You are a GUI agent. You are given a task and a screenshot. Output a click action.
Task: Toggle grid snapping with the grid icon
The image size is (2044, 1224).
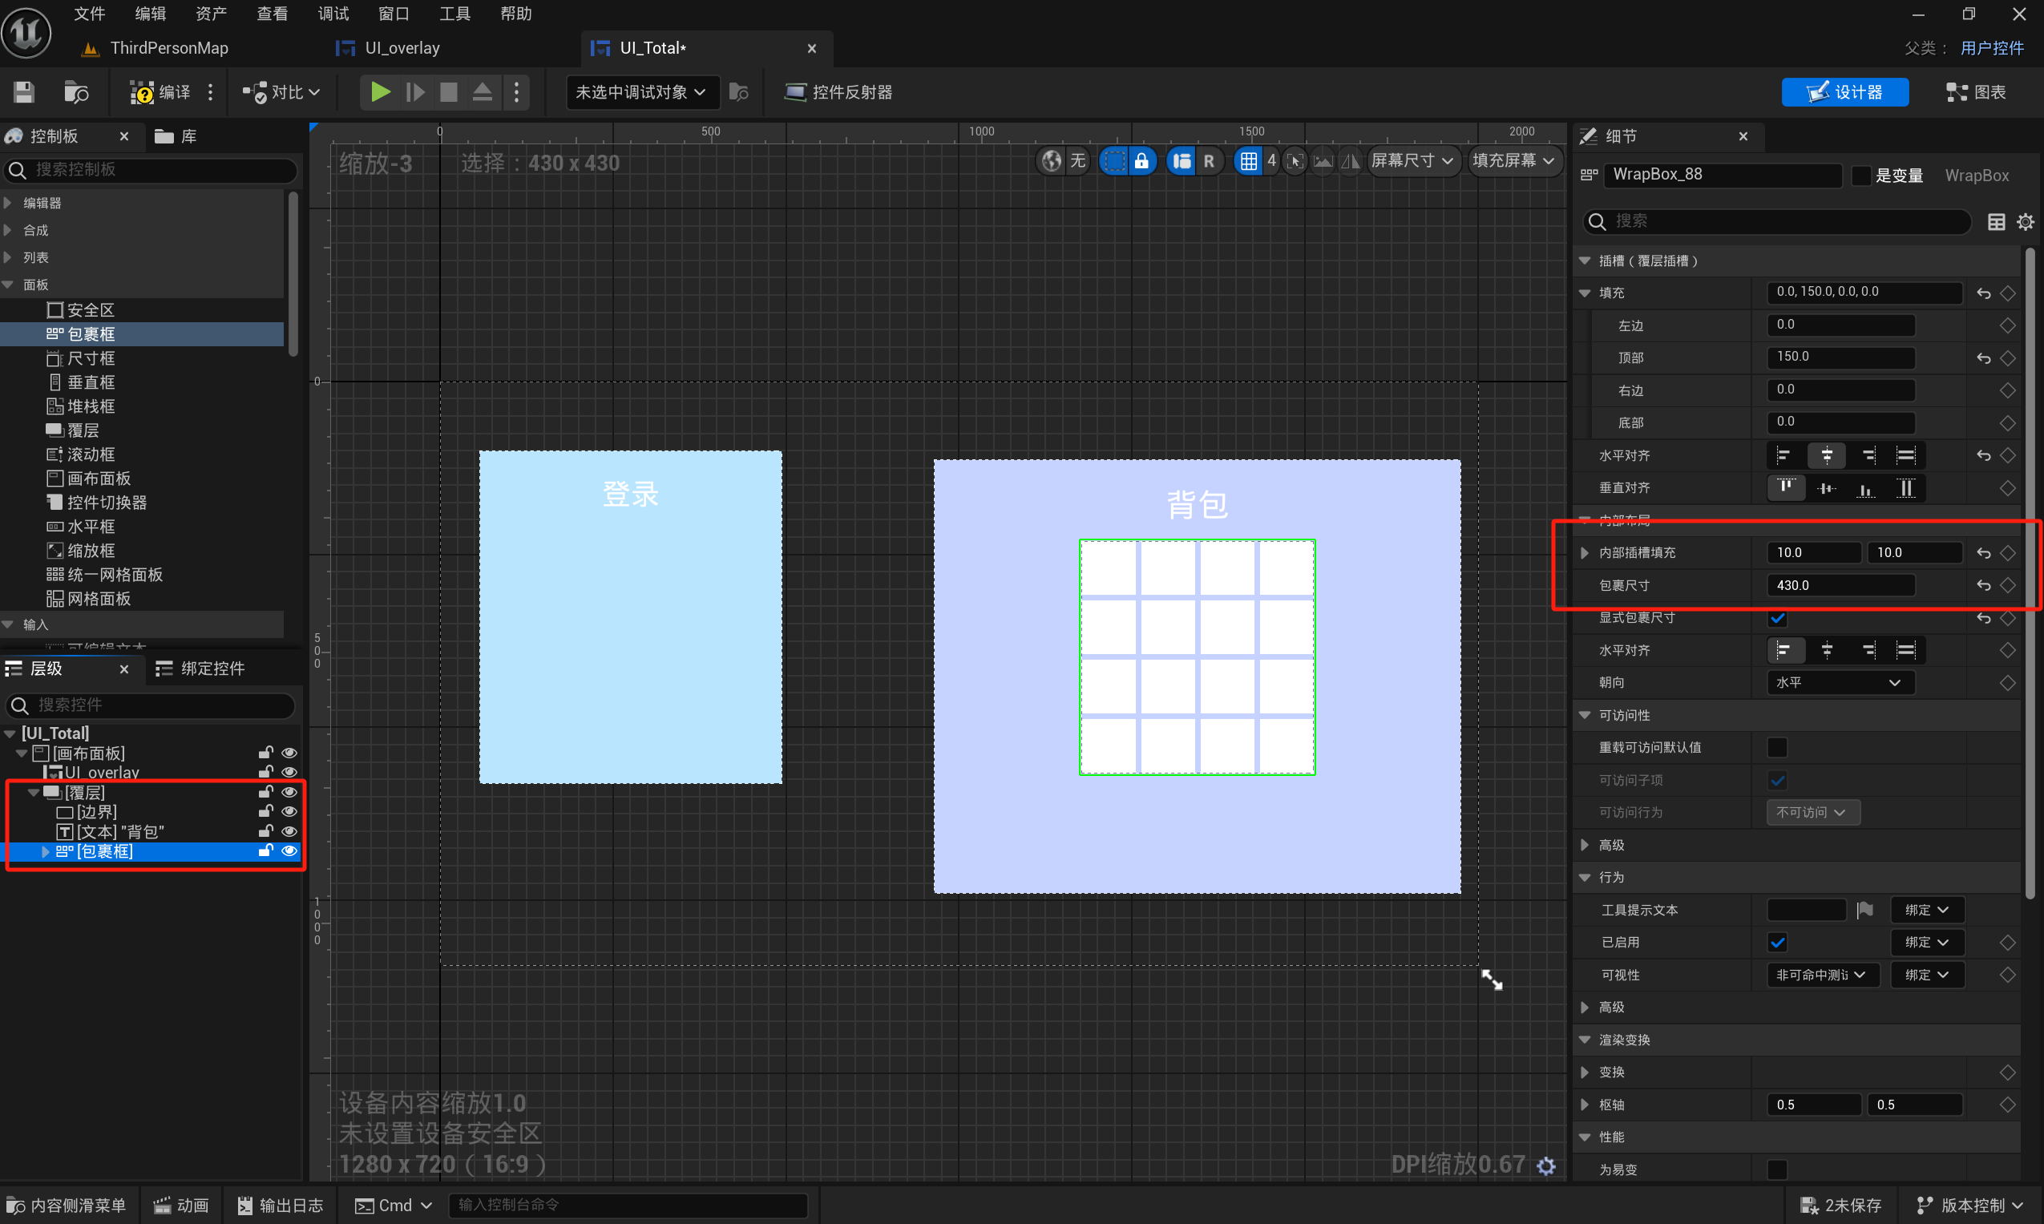[x=1248, y=161]
